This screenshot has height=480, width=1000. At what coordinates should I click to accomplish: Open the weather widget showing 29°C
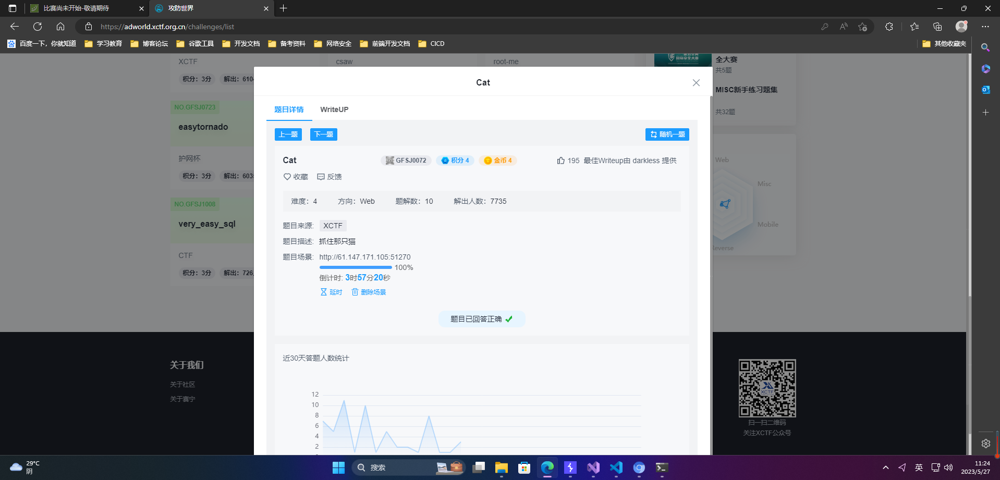pyautogui.click(x=25, y=467)
